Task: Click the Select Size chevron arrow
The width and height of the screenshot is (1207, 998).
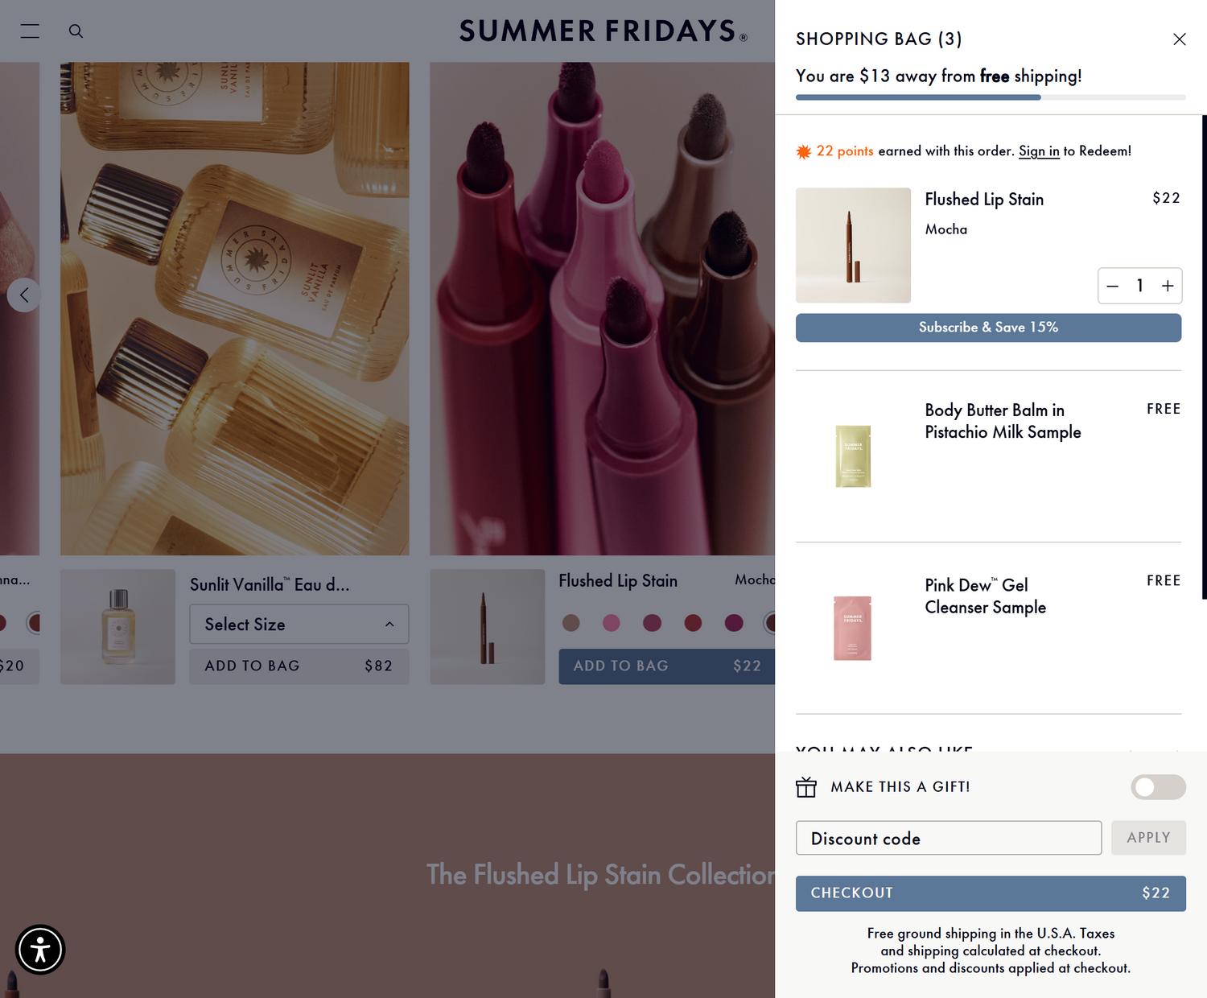Action: pos(389,625)
